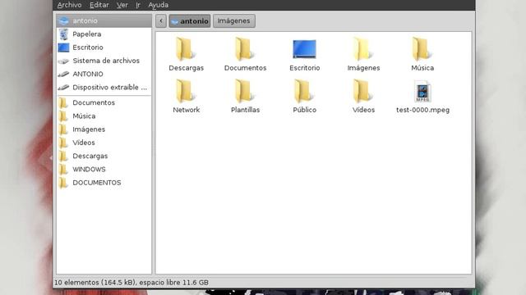Image resolution: width=526 pixels, height=295 pixels.
Task: Select the Papelera label in sidebar
Action: click(x=87, y=34)
